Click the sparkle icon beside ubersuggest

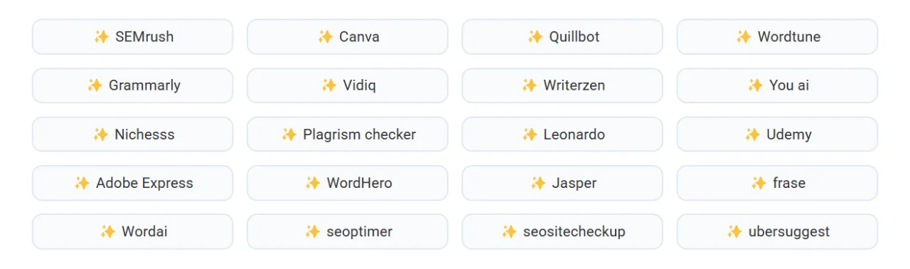tap(734, 231)
